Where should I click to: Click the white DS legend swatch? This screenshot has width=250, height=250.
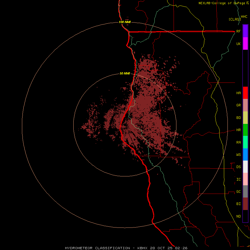point(245,167)
